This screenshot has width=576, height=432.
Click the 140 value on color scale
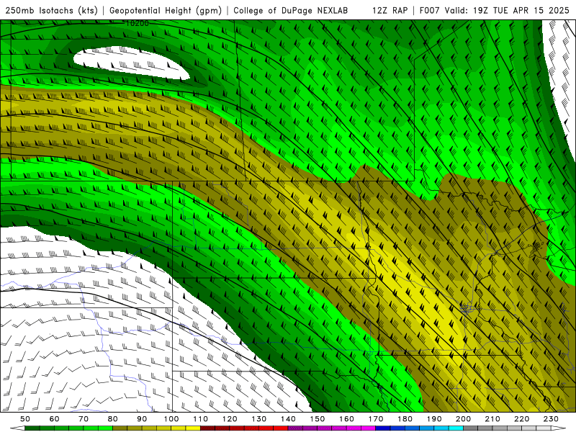click(x=288, y=419)
